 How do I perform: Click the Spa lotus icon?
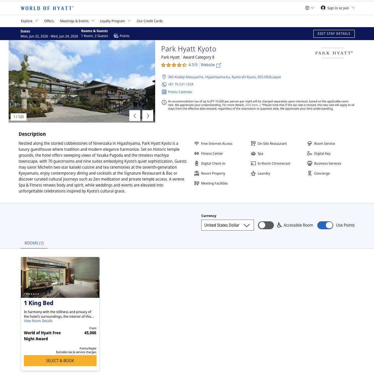253,153
